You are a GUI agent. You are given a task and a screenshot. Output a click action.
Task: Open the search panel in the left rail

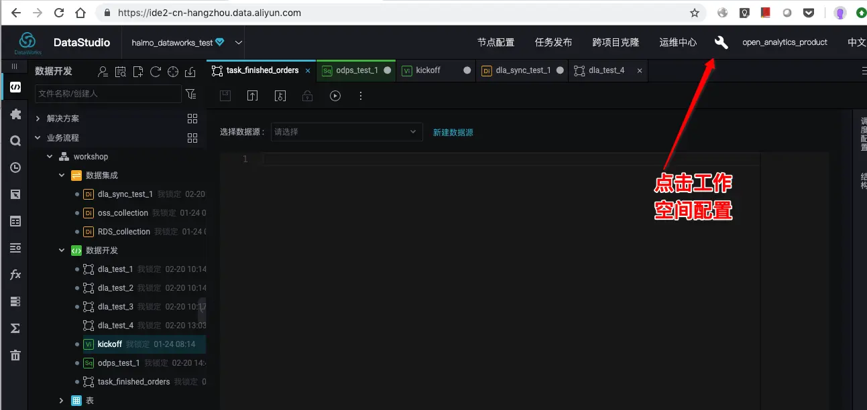(x=15, y=140)
